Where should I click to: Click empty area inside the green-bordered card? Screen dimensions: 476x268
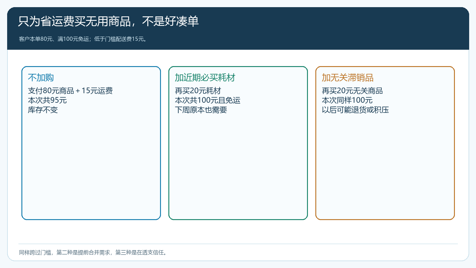[x=238, y=167]
